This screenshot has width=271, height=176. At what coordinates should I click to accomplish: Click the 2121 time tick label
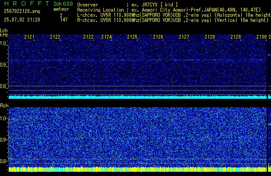29,37
